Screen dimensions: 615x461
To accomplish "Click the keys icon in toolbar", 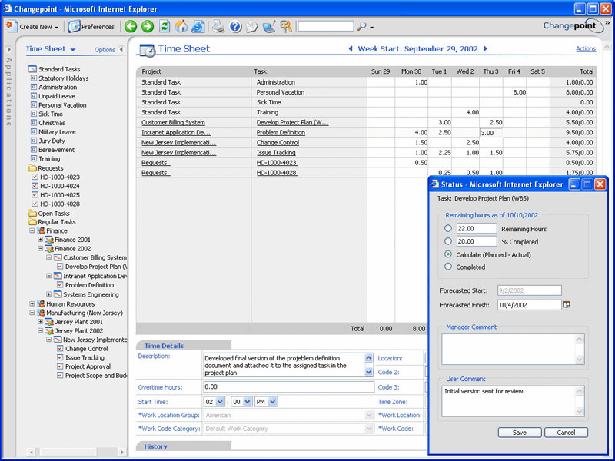I will [286, 27].
